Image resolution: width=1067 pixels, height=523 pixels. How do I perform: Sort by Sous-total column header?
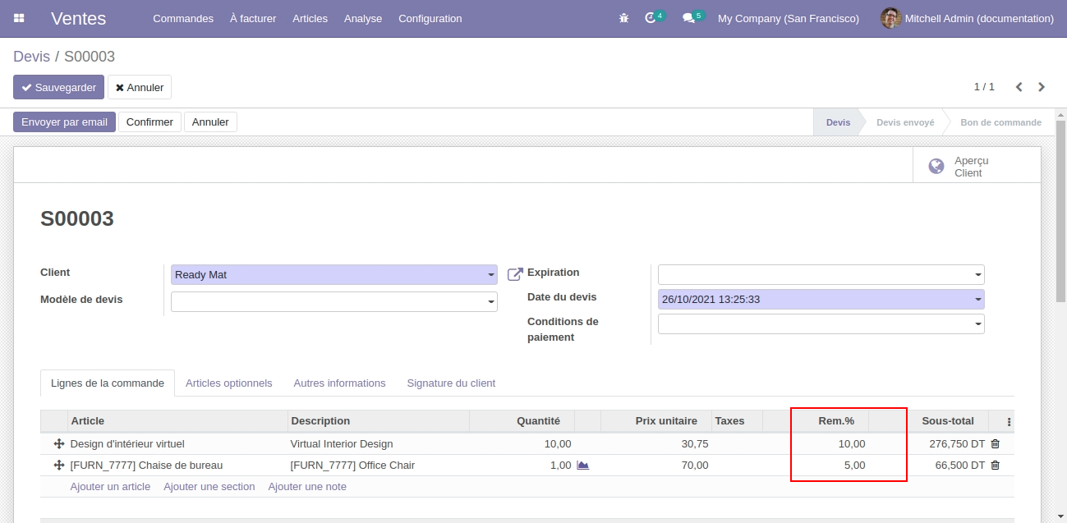pyautogui.click(x=948, y=421)
